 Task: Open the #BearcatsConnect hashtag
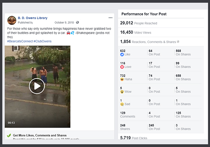point(20,41)
